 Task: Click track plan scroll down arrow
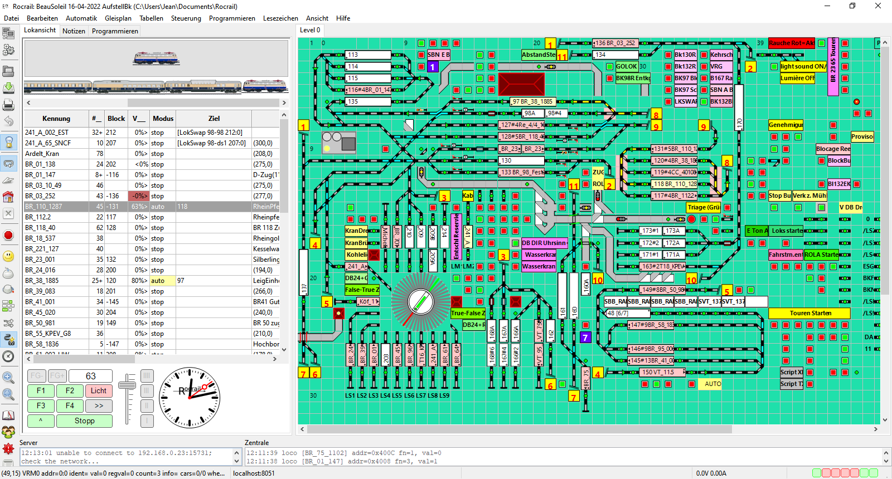885,420
